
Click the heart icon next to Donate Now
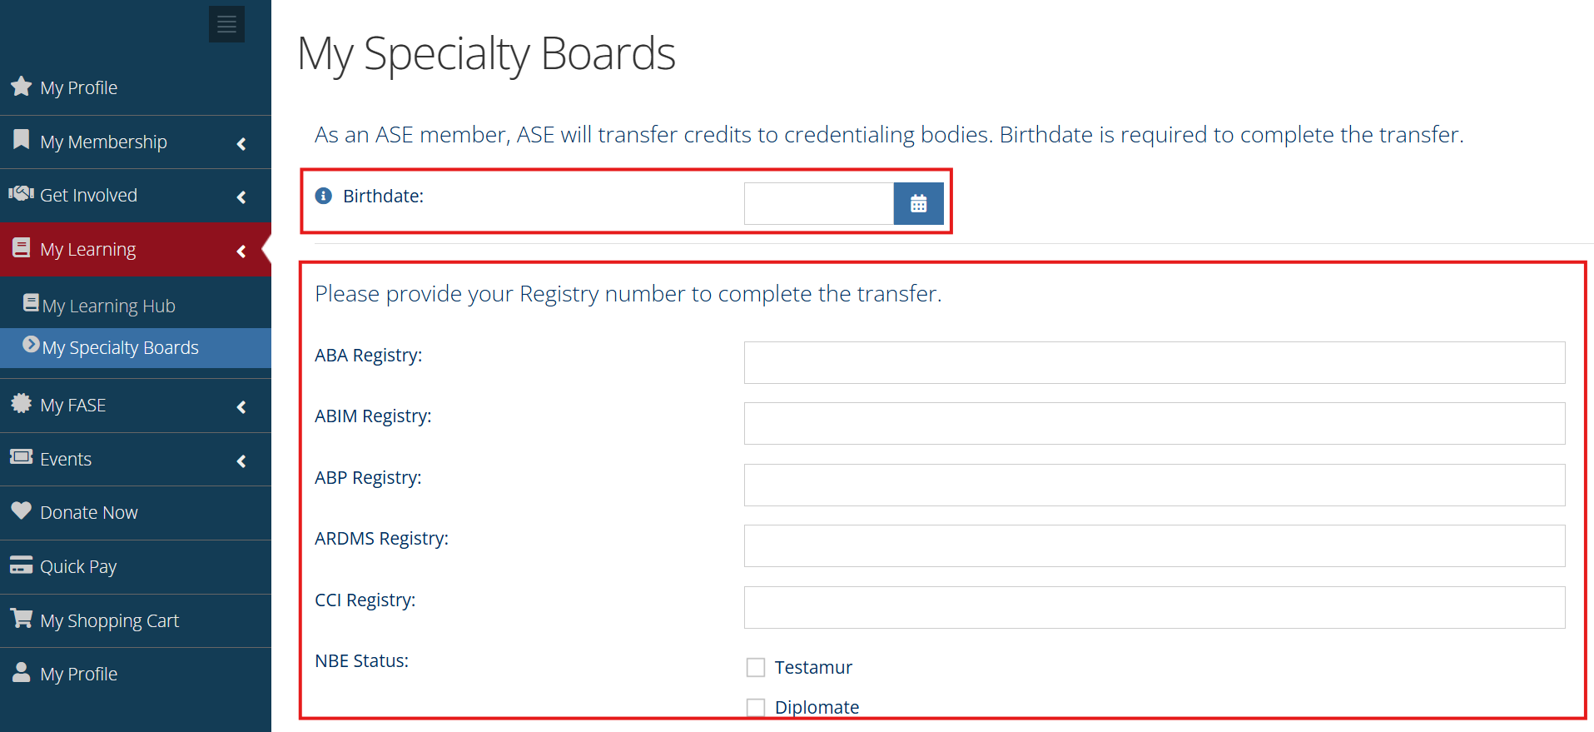(21, 510)
